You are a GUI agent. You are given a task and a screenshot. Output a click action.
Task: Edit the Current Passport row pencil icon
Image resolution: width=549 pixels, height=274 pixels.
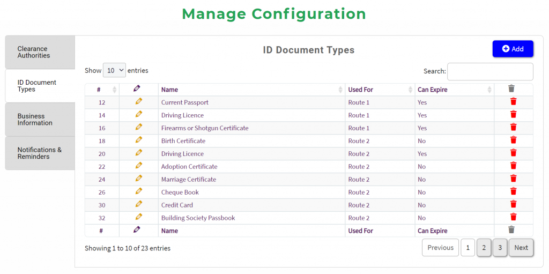139,102
